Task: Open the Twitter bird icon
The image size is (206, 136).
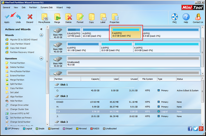Action: (x=195, y=129)
